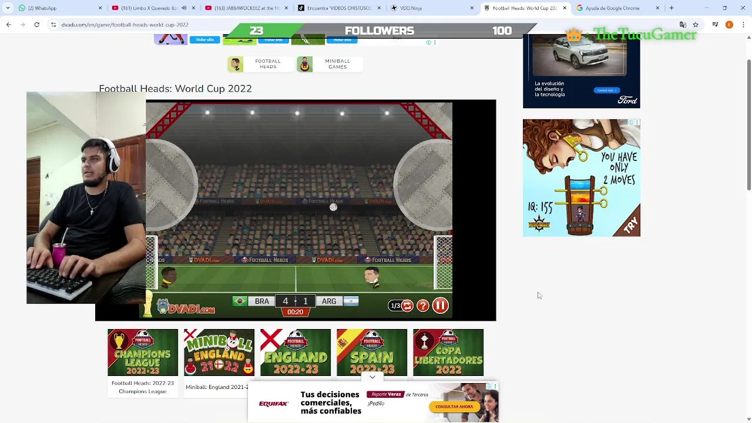Go forward using the browser forward arrow
Image resolution: width=752 pixels, height=423 pixels.
coord(22,25)
